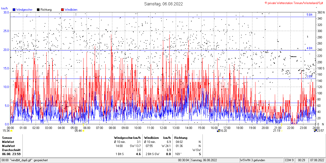Click the moon icon next to 16:20
This screenshot has height=163, width=326.
(x=218, y=131)
